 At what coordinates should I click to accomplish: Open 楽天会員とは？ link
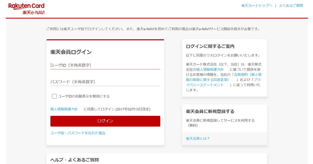(198, 138)
